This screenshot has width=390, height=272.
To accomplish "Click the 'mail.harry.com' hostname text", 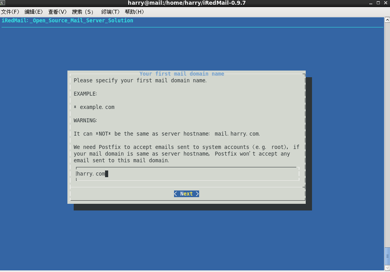I will click(x=237, y=134).
